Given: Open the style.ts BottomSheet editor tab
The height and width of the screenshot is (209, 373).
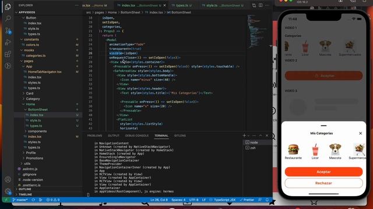Looking at the screenshot, I should (223, 5).
